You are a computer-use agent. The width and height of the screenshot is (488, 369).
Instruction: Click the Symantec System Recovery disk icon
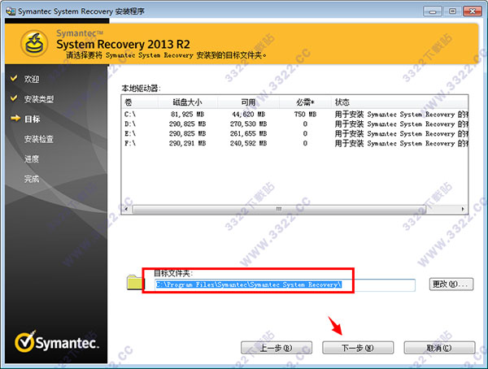point(34,44)
